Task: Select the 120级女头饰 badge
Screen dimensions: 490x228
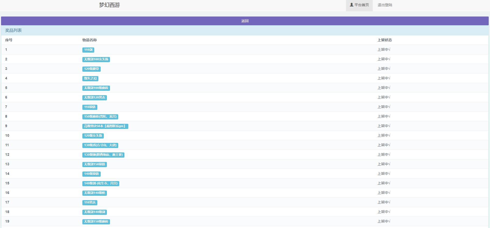Action: click(93, 136)
